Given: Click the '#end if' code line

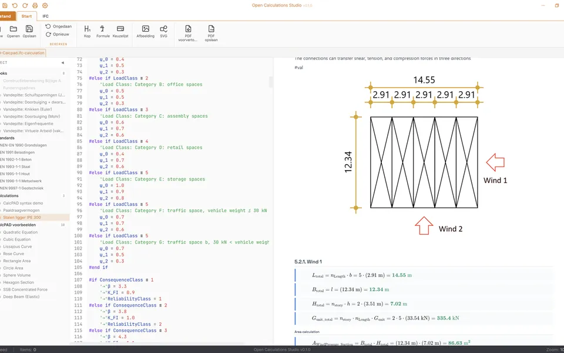Looking at the screenshot, I should pos(98,267).
